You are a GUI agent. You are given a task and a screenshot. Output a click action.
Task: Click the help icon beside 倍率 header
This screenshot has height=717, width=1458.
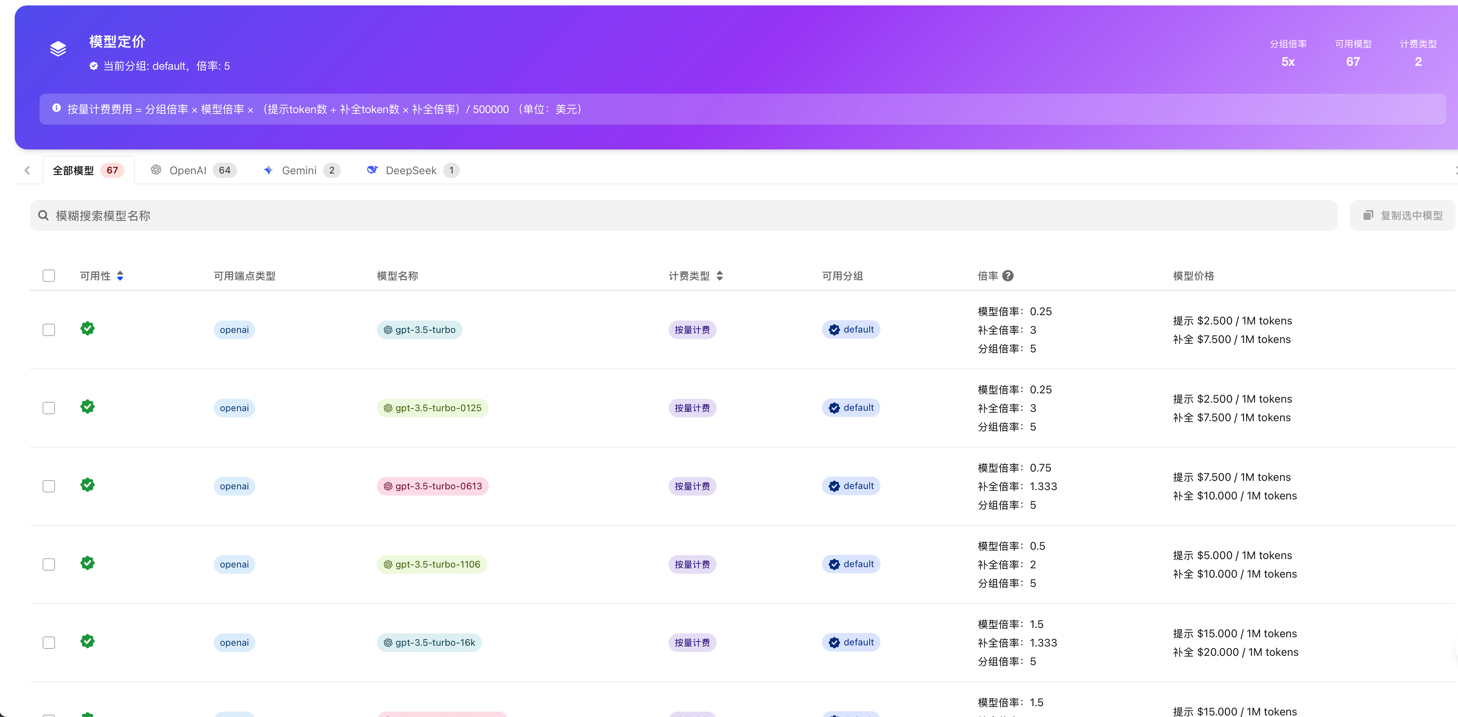click(x=1008, y=276)
